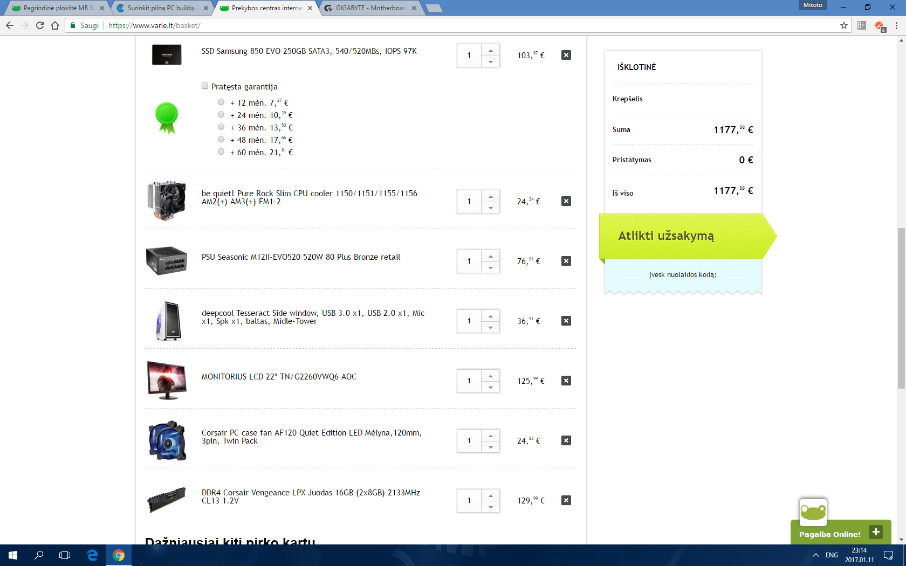The height and width of the screenshot is (566, 906).
Task: Decrease Corsair Vengeance RAM quantity
Action: 490,507
